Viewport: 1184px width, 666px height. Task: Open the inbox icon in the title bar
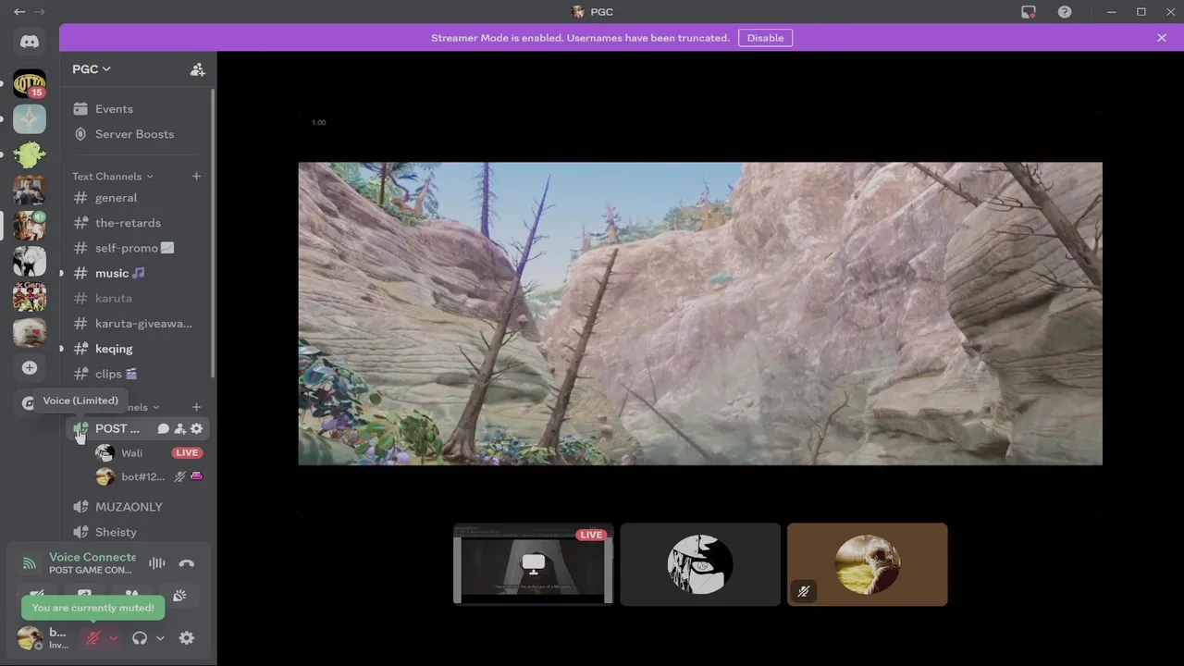point(1029,12)
